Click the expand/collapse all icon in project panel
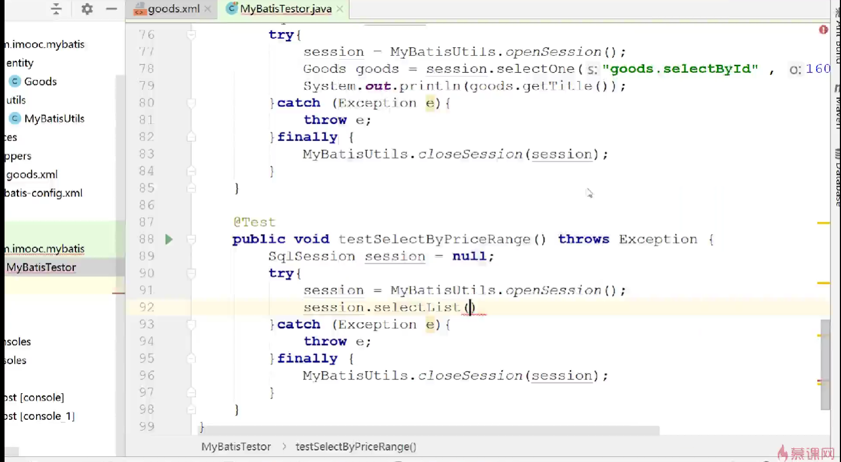Image resolution: width=841 pixels, height=462 pixels. pos(56,9)
